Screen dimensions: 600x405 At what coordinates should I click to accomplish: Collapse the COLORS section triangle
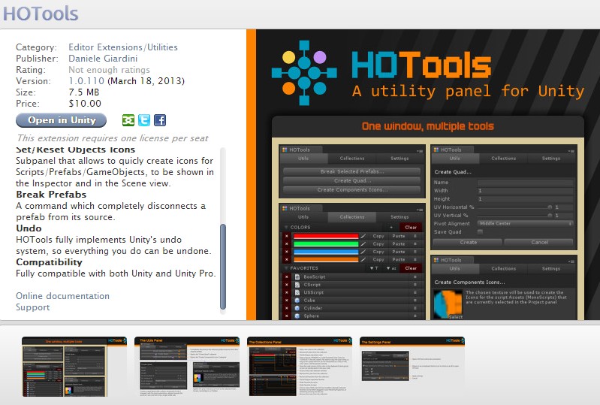coord(286,228)
